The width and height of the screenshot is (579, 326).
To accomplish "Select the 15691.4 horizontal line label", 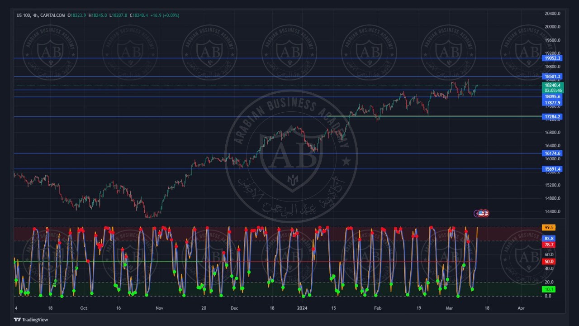I will pyautogui.click(x=552, y=169).
